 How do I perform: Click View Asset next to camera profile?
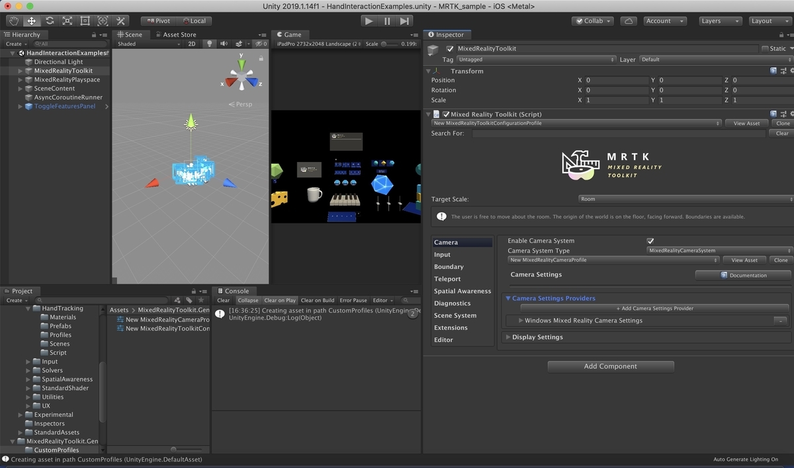click(x=744, y=260)
